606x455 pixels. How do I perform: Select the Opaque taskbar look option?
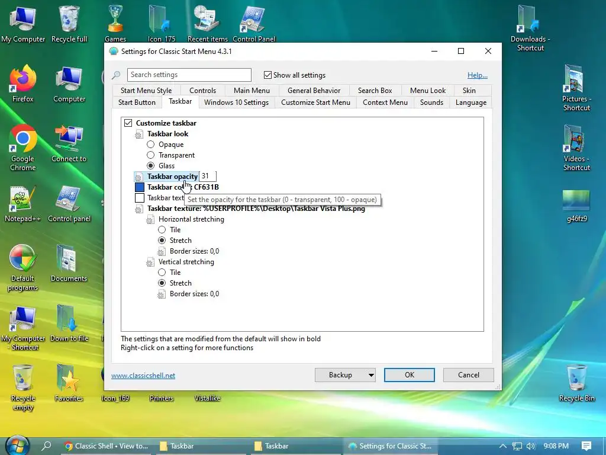(x=151, y=145)
